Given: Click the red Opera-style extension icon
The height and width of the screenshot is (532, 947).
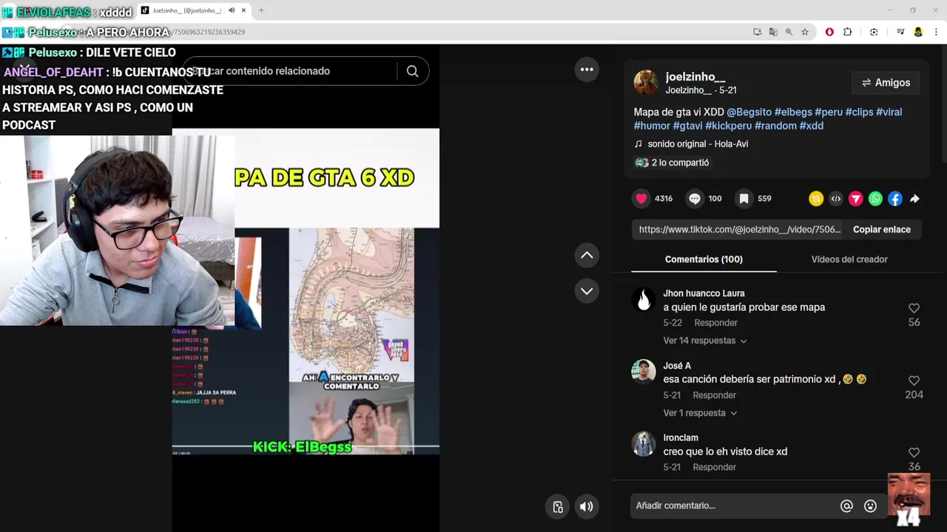Looking at the screenshot, I should pos(829,32).
